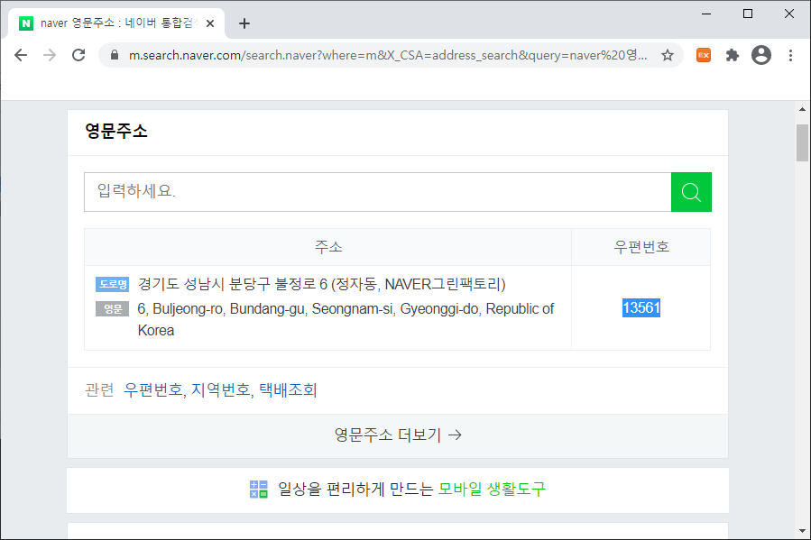Open Chrome's three-dot menu
811x540 pixels.
click(790, 55)
